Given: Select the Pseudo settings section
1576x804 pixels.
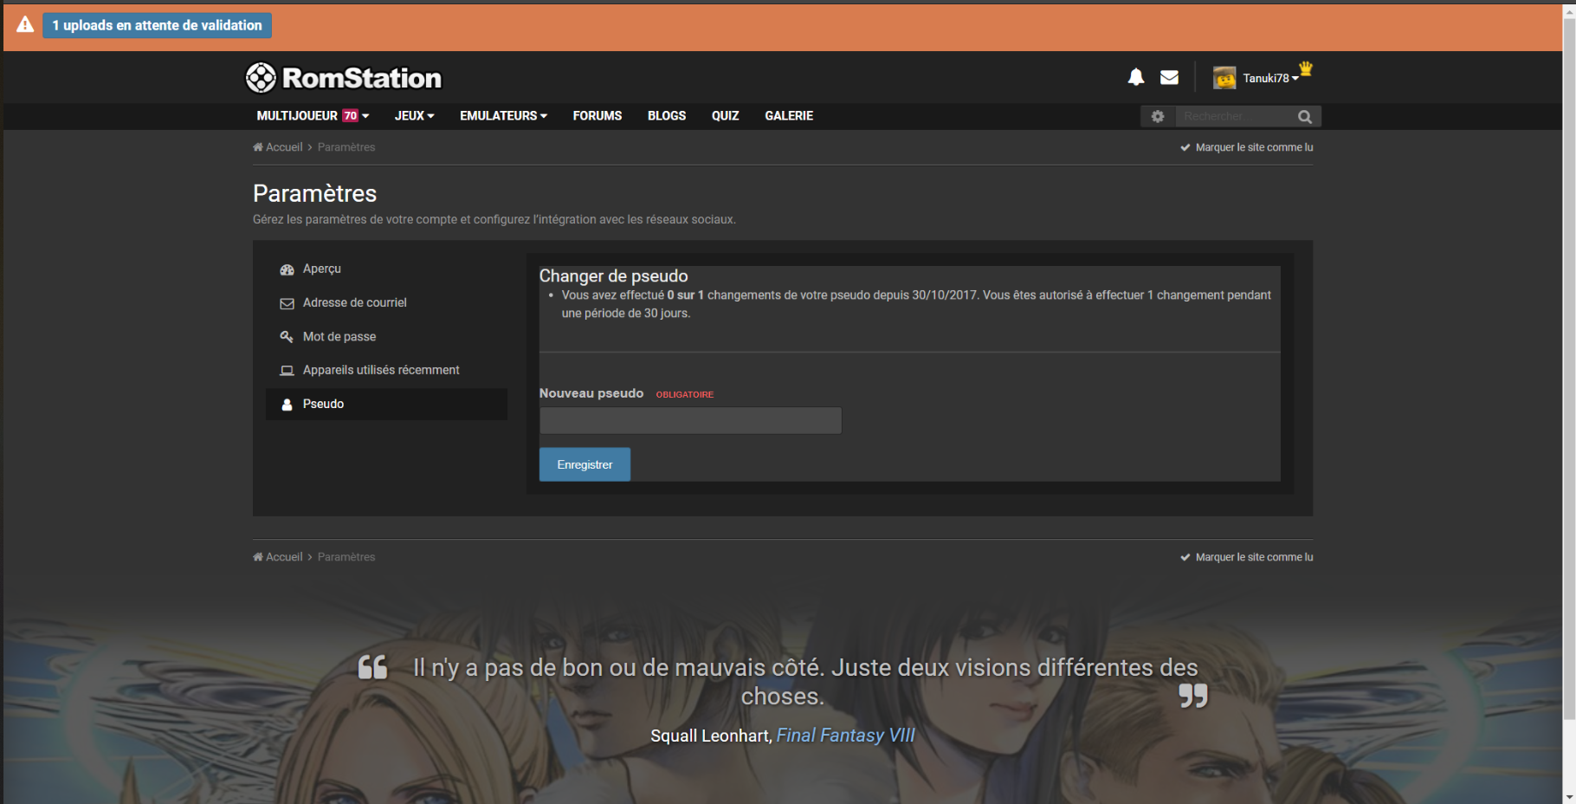Looking at the screenshot, I should point(386,405).
